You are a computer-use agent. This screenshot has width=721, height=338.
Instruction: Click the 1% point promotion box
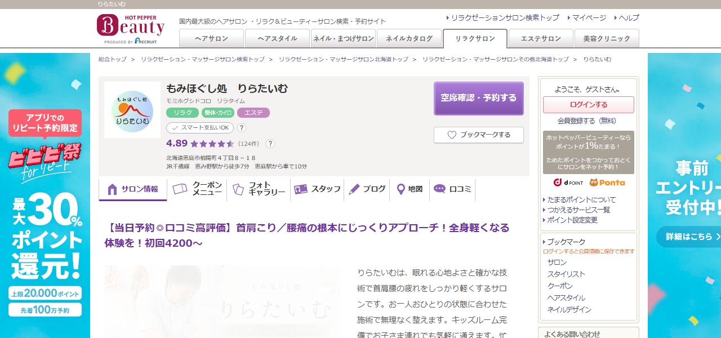589,153
